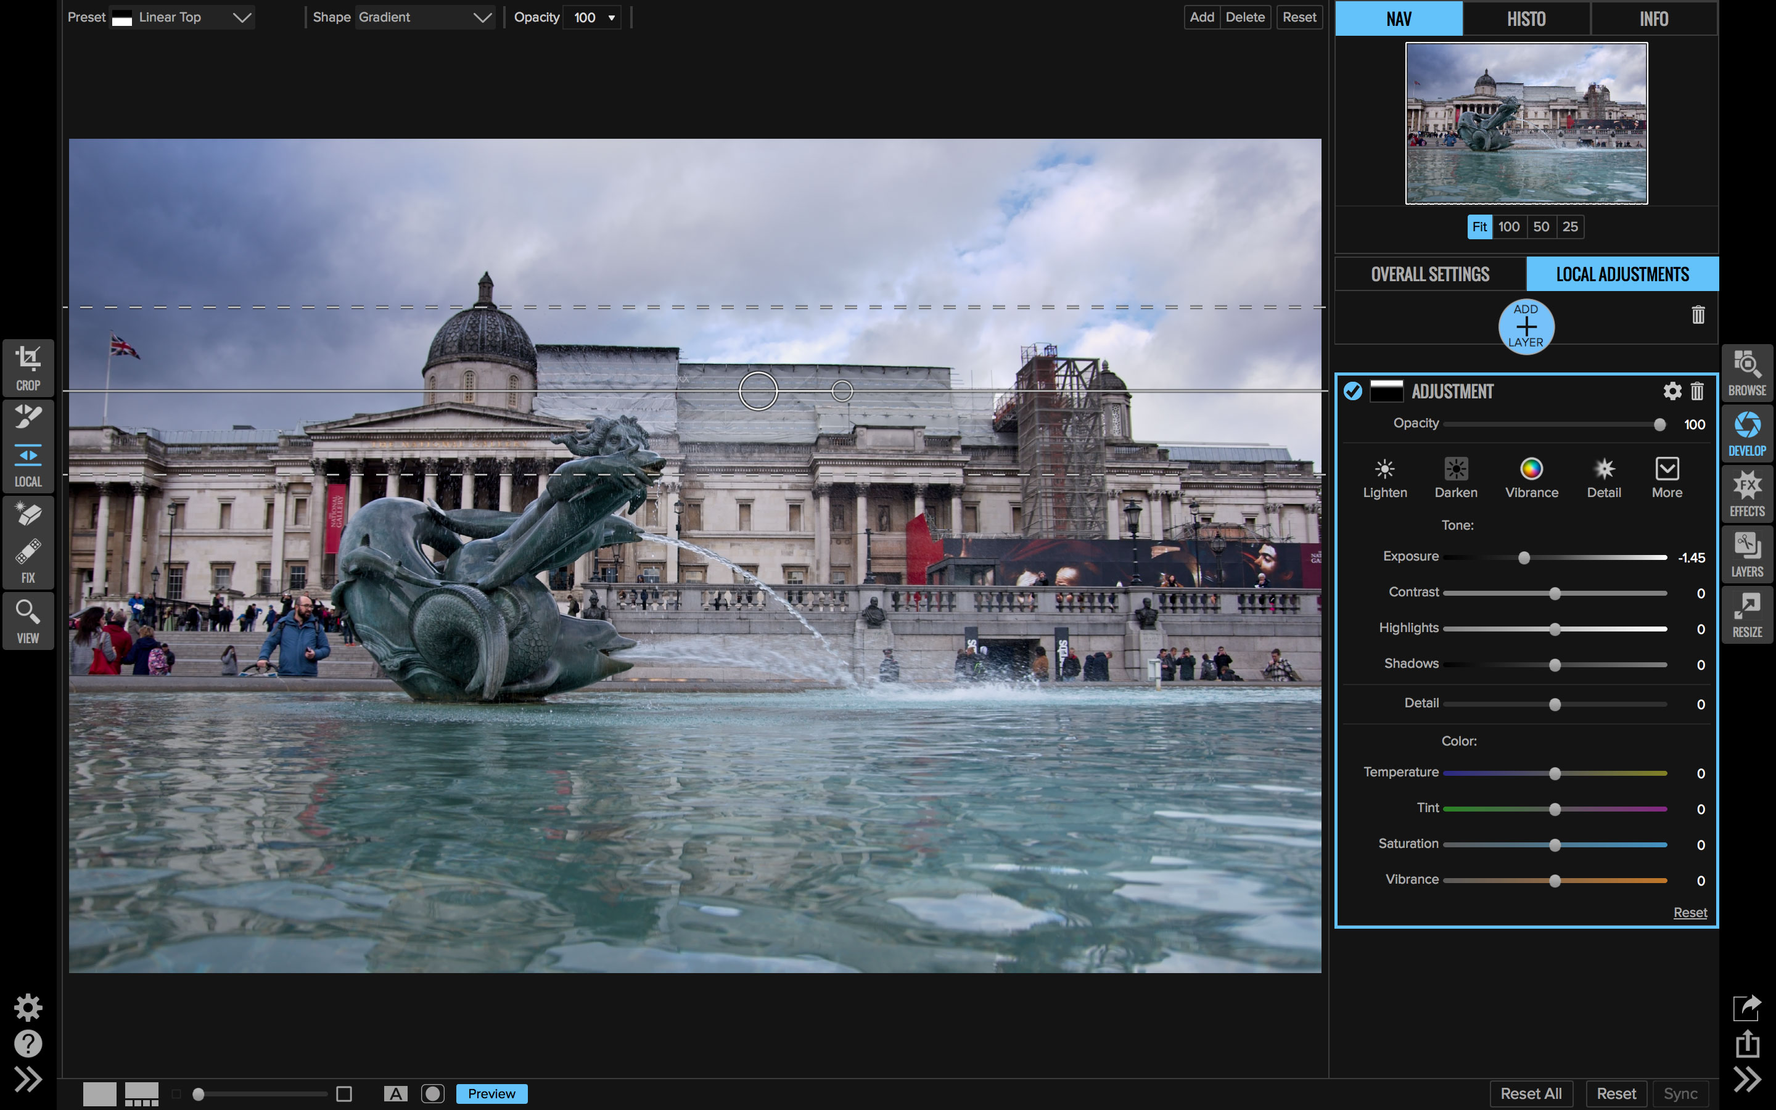Open the Shape Gradient dropdown
Viewport: 1776px width, 1110px height.
pyautogui.click(x=425, y=18)
